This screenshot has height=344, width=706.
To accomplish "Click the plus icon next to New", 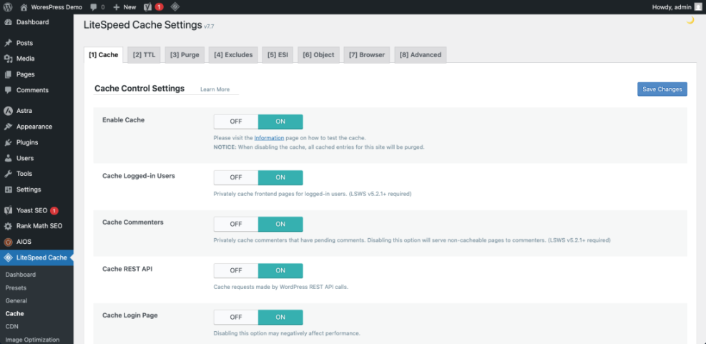I will tap(116, 7).
